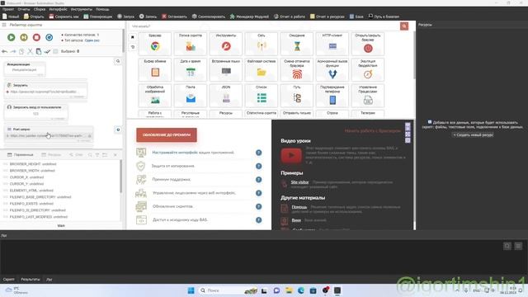Switch to the Результаты bottom tab
528x297 pixels.
[x=31, y=279]
